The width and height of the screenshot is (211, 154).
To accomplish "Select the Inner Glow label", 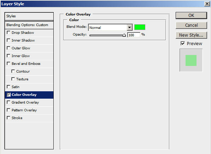I will click(x=20, y=56).
